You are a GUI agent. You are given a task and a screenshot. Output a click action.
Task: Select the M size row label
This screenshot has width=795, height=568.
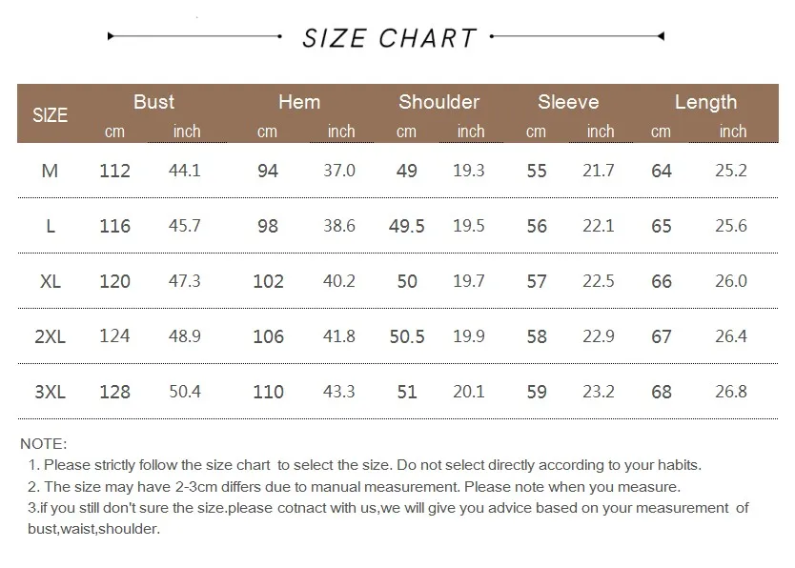(x=51, y=171)
